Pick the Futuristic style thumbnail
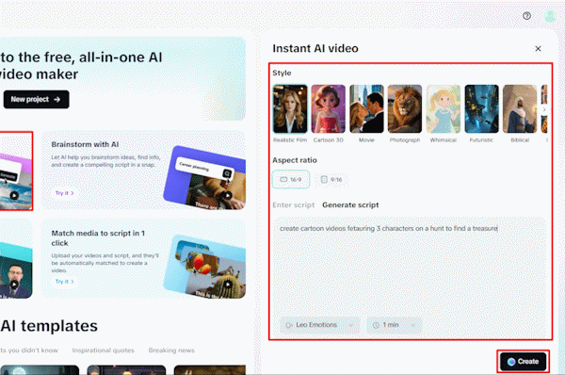 click(482, 109)
